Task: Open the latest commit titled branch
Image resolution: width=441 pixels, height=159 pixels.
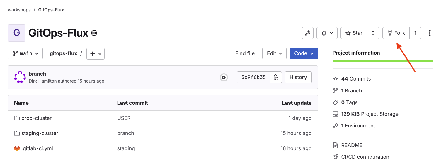Action: [x=37, y=74]
